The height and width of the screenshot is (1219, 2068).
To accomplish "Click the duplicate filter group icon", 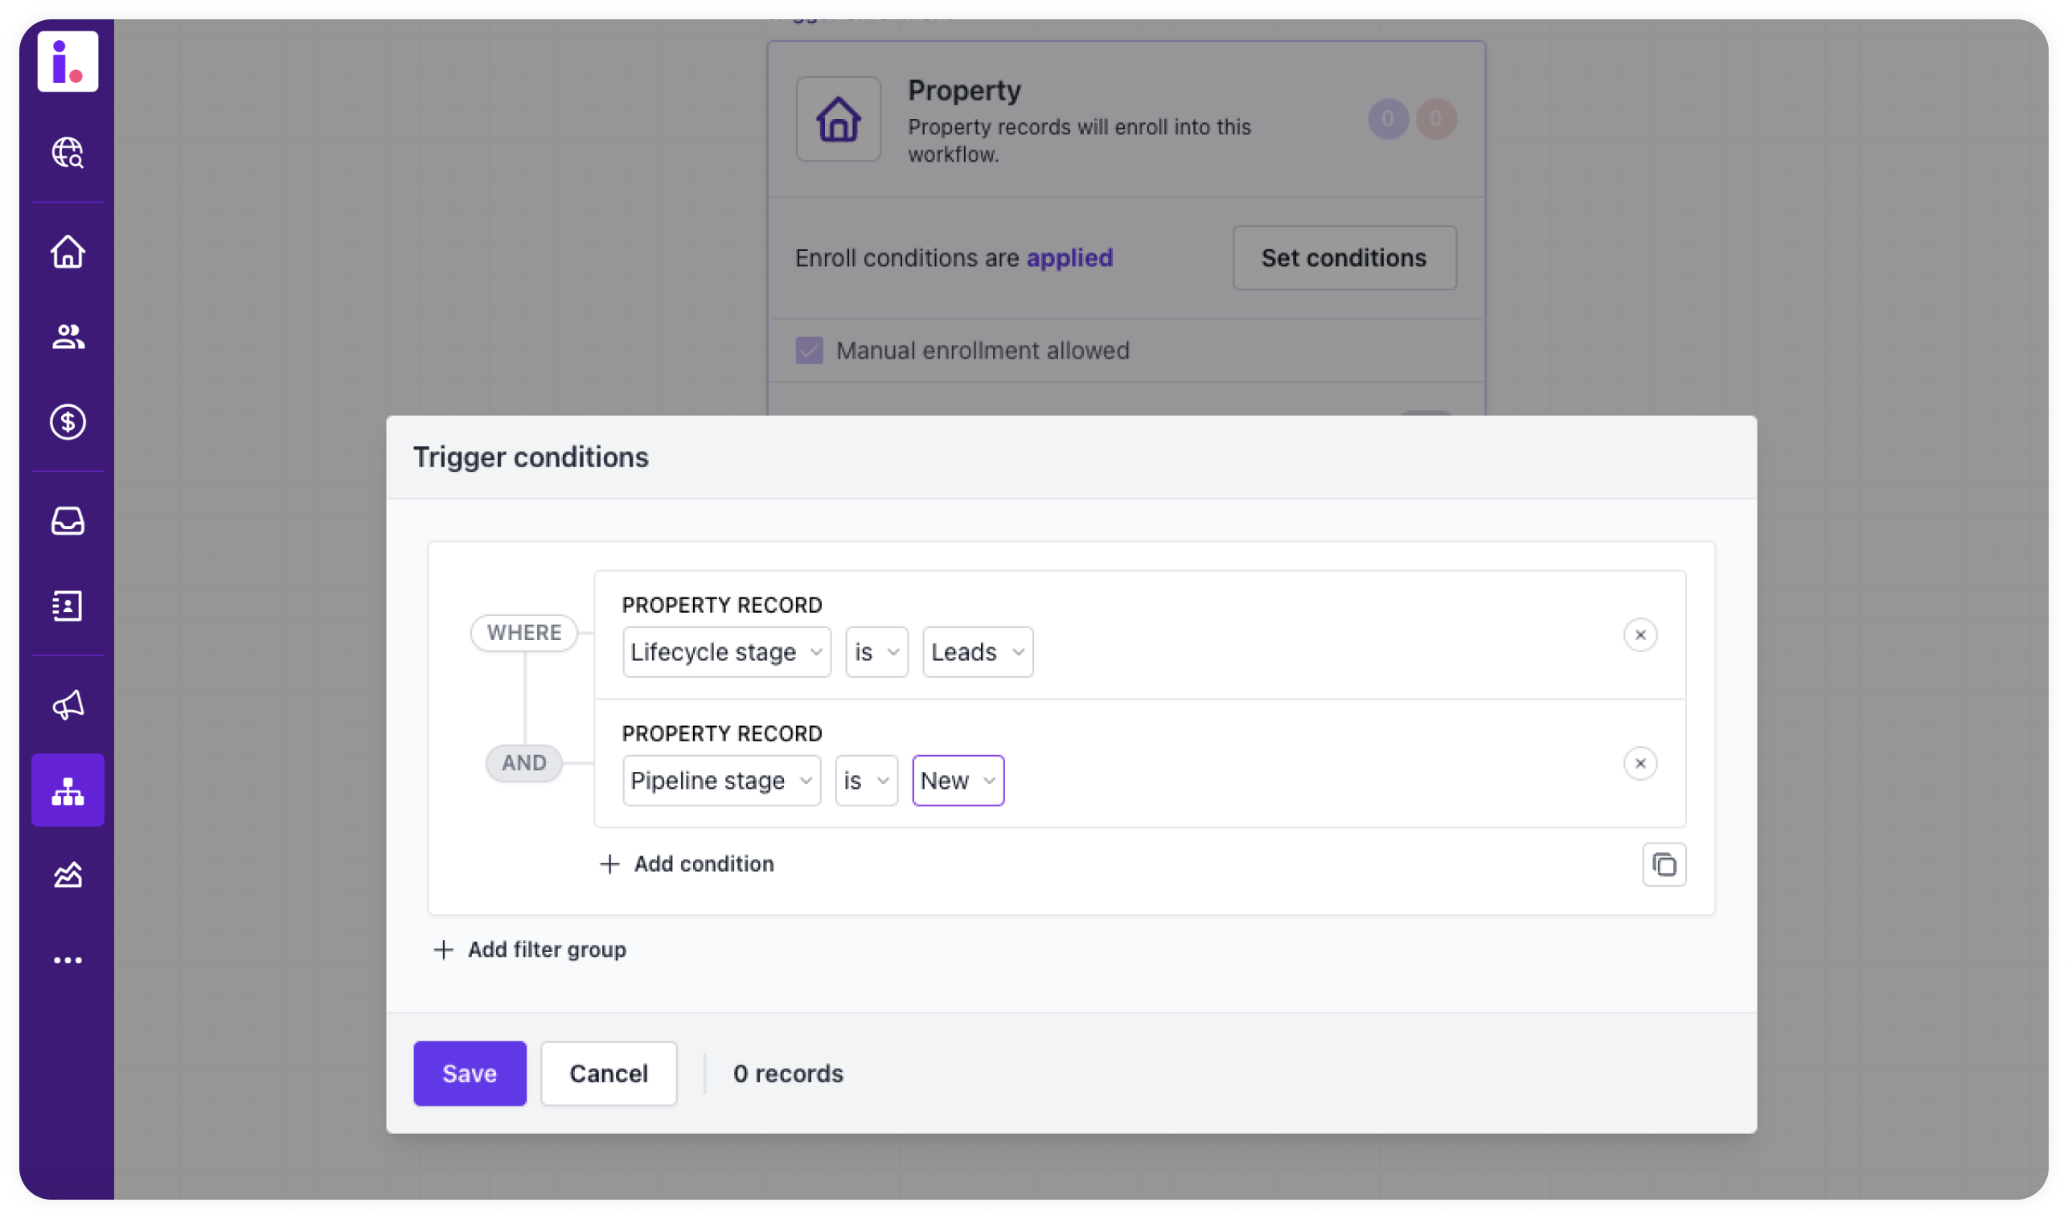I will tap(1663, 865).
